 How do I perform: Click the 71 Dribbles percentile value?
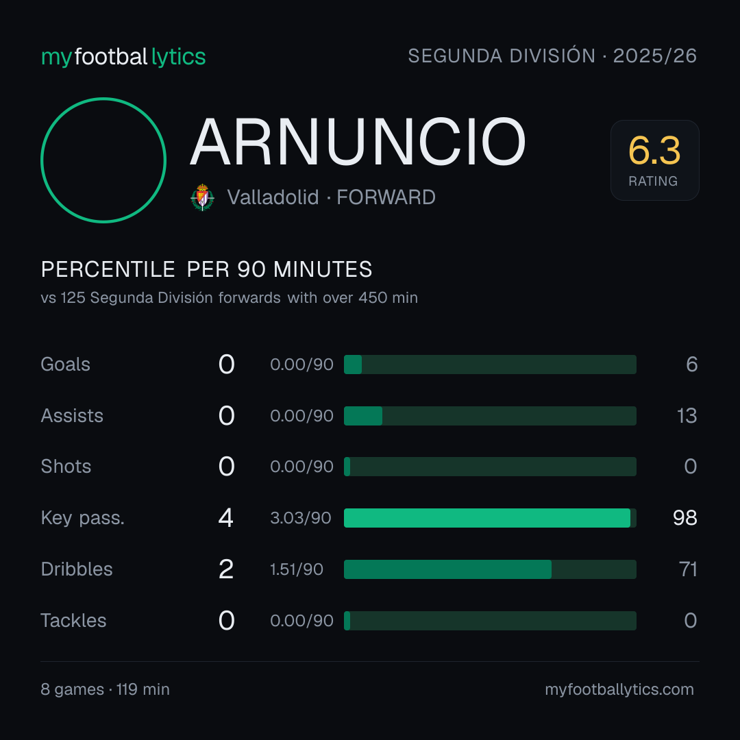[x=688, y=569]
